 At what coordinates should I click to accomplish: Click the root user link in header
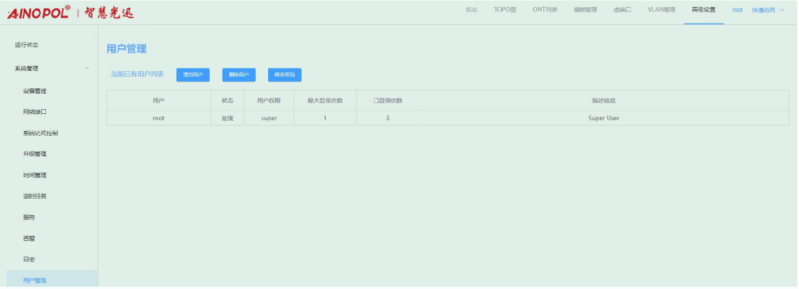click(x=737, y=10)
